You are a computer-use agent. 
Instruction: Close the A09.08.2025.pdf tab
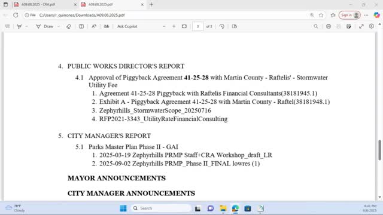[142, 4]
